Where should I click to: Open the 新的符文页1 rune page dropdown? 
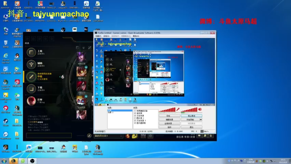click(x=108, y=136)
